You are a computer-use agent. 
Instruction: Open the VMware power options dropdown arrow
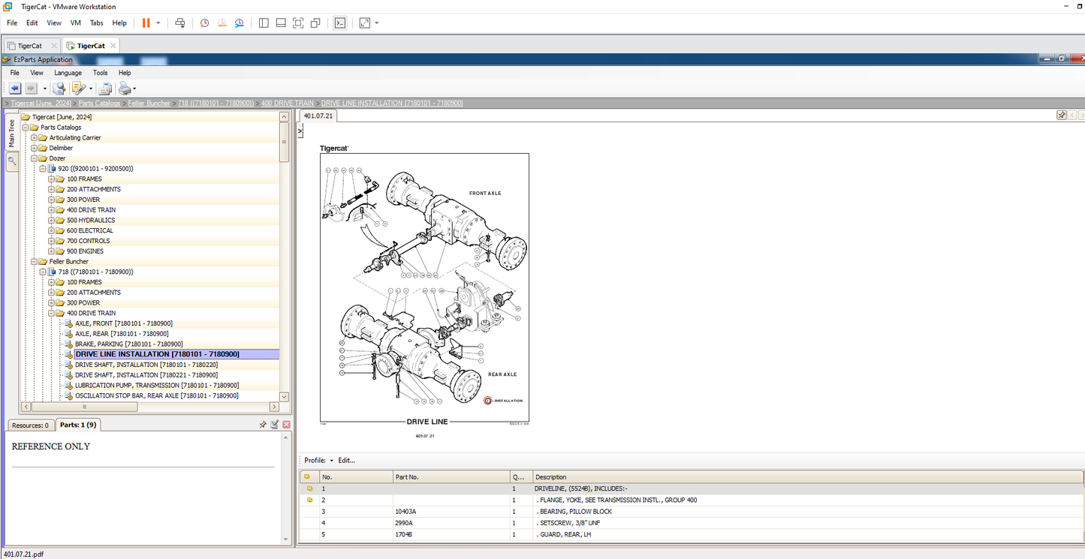[x=158, y=23]
